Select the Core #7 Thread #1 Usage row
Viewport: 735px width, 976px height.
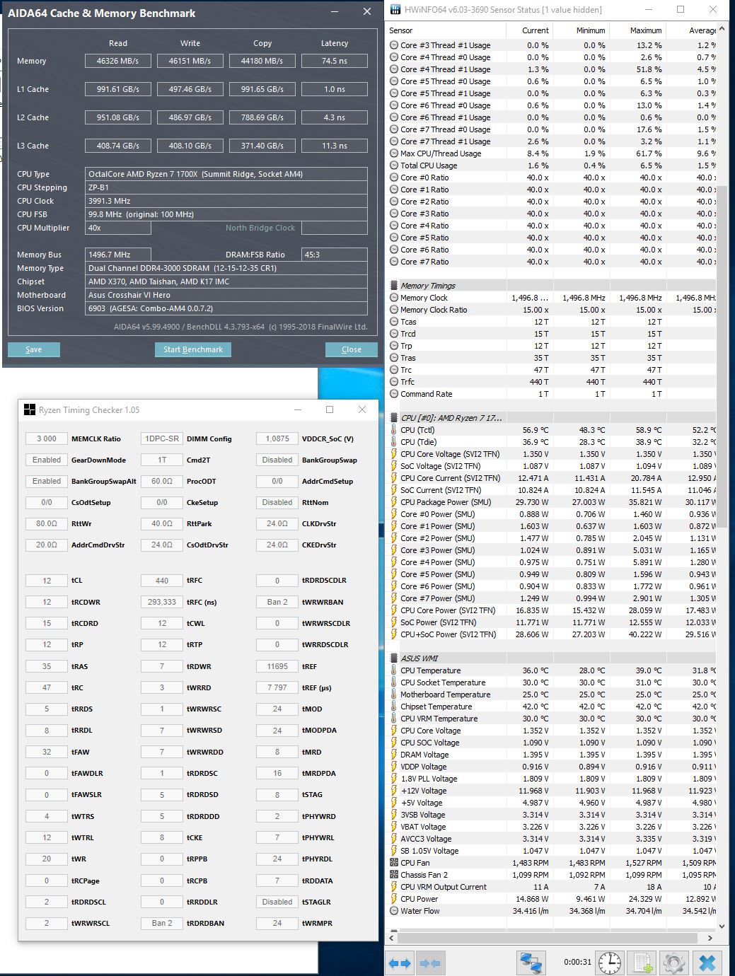coord(552,141)
